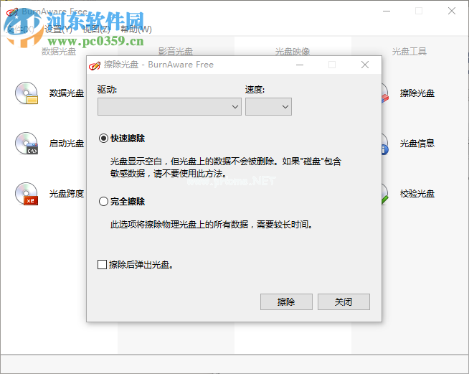Open the 校验光盘 tool
The width and height of the screenshot is (469, 374).
417,194
